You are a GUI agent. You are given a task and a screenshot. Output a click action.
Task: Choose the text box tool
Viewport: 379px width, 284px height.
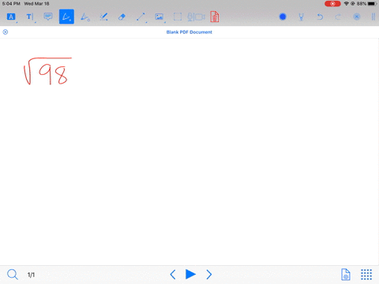click(29, 17)
